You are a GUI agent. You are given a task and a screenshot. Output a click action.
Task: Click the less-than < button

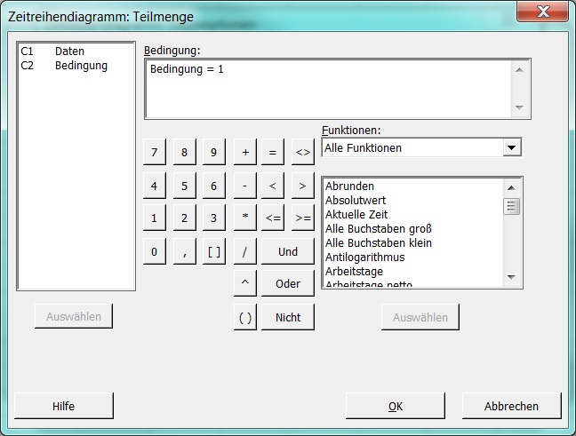pyautogui.click(x=273, y=186)
